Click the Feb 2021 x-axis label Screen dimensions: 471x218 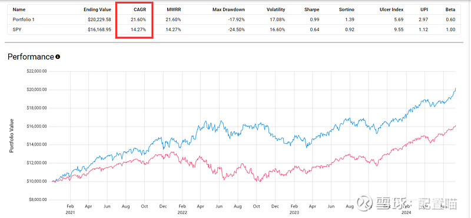point(69,209)
